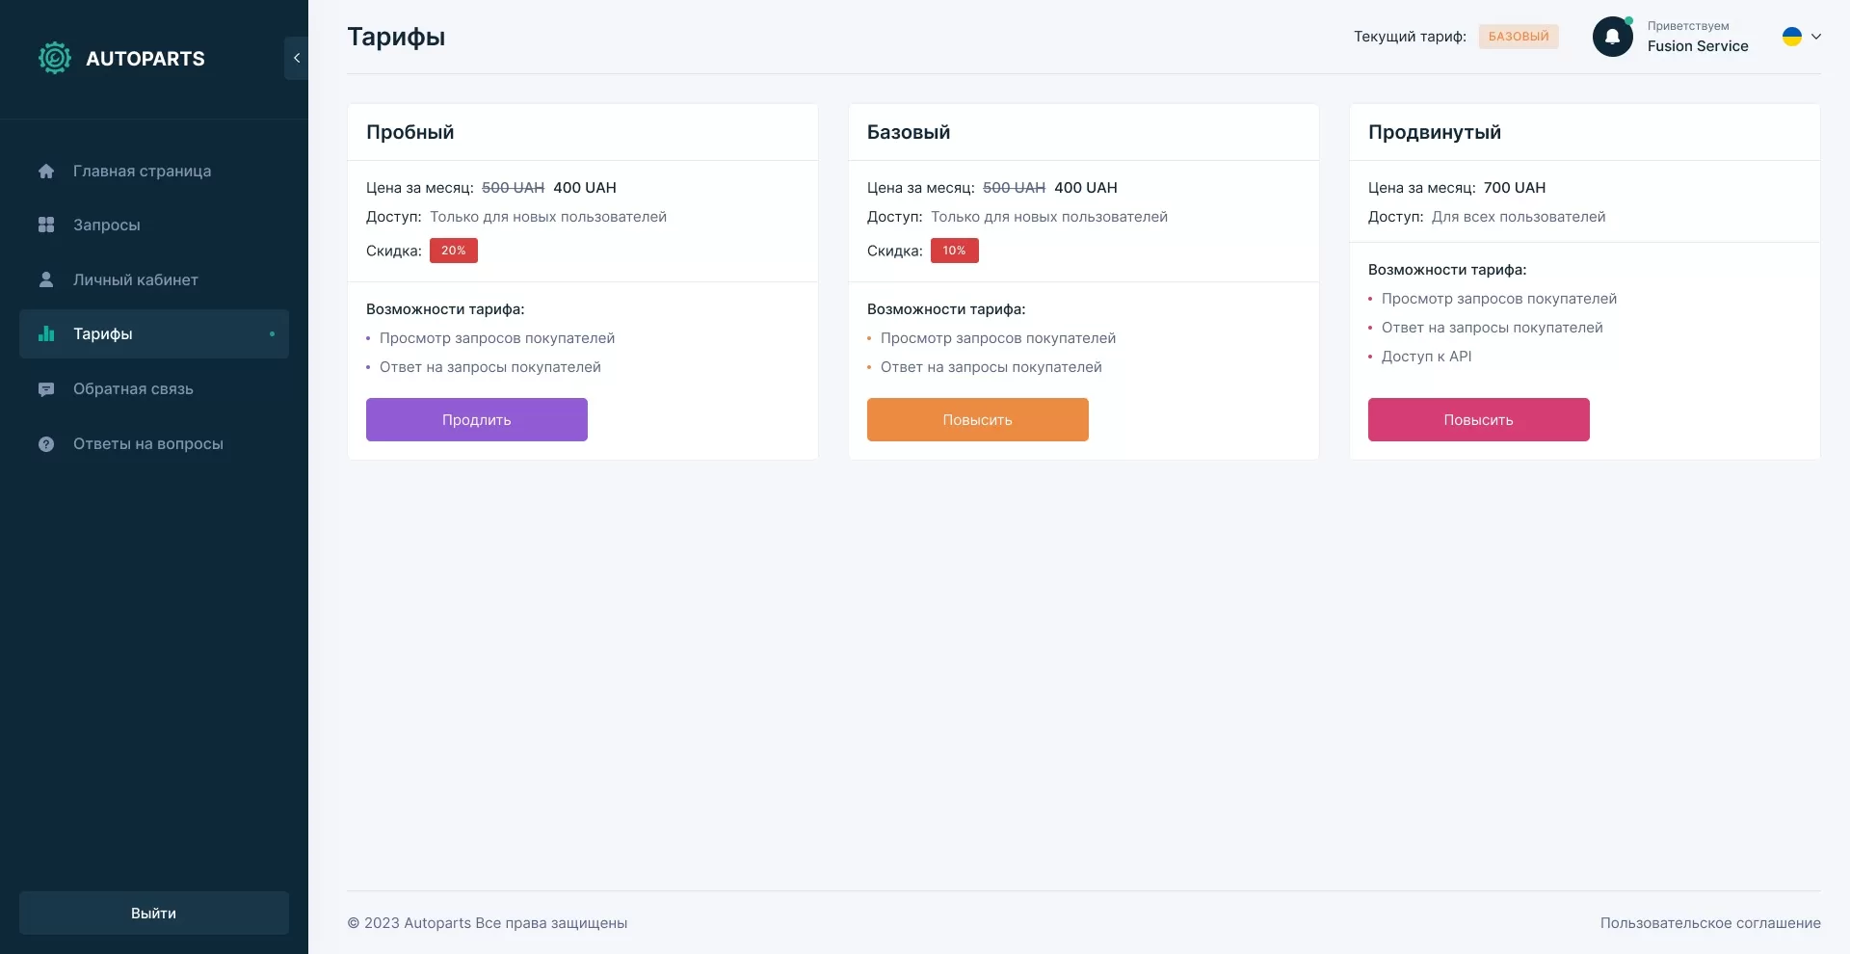Click the Выйти logout button
Image resolution: width=1850 pixels, height=954 pixels.
(x=154, y=913)
